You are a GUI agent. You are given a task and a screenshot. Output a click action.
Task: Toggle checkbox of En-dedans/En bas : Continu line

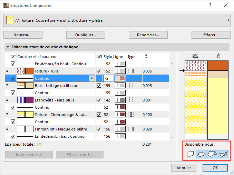point(13,136)
